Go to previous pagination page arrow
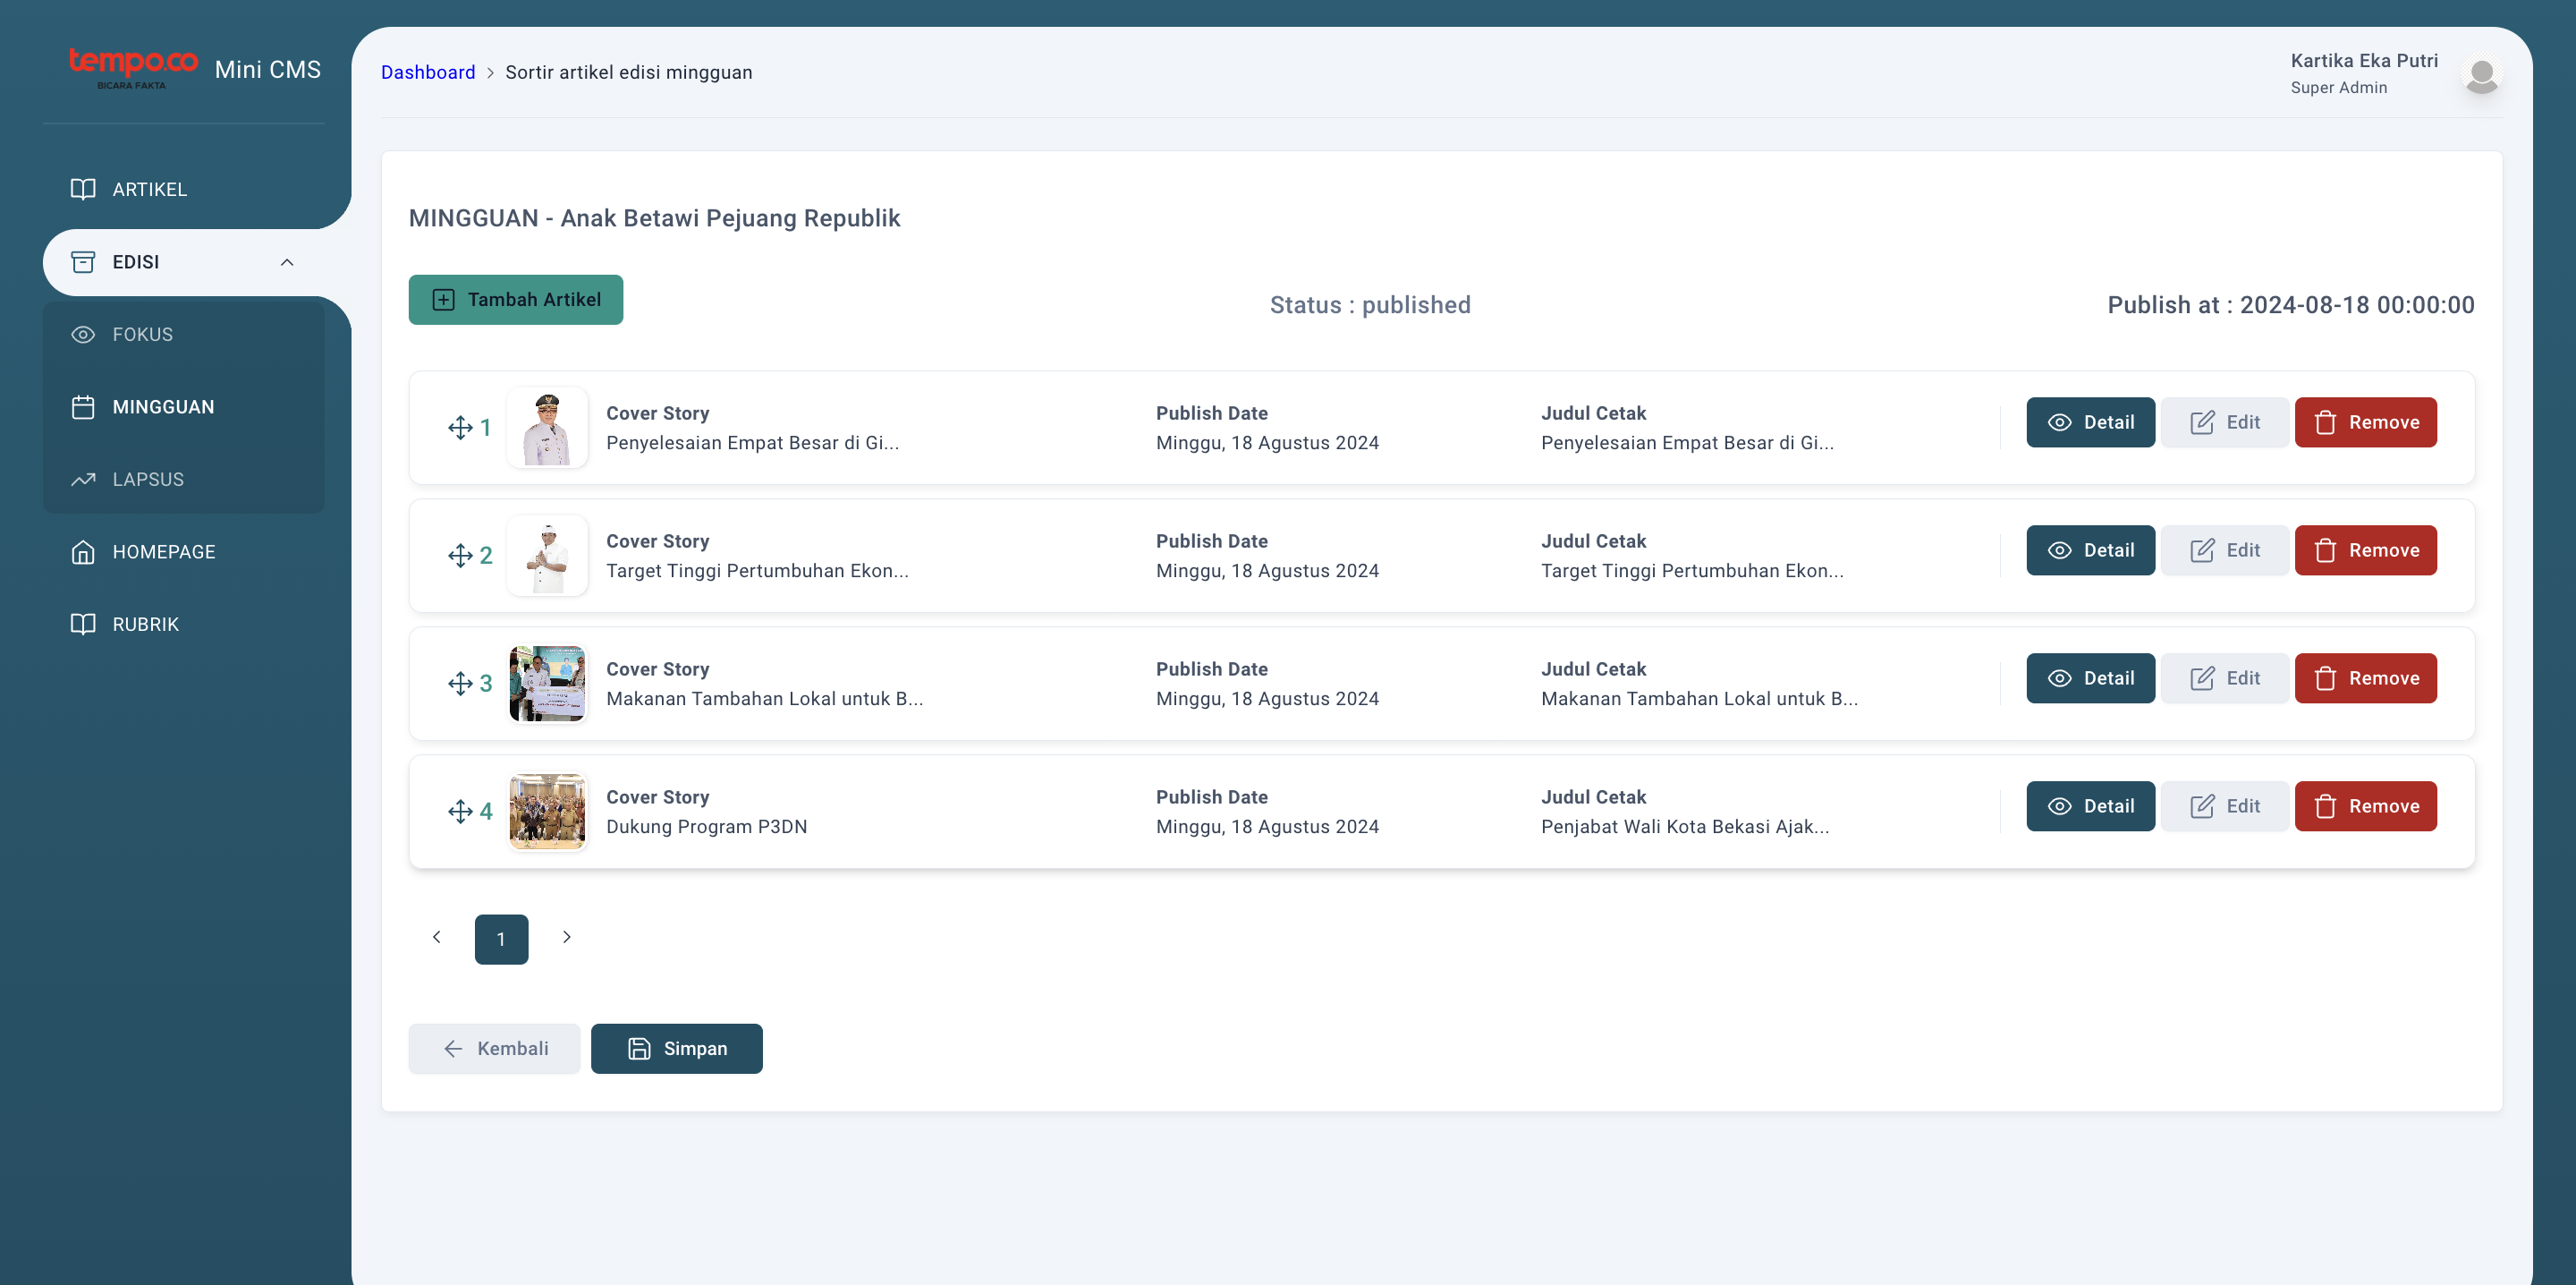This screenshot has height=1285, width=2576. (x=436, y=938)
